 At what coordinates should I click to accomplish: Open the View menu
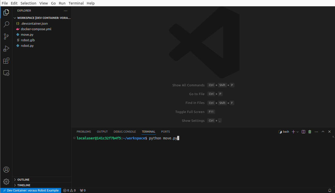point(43,3)
